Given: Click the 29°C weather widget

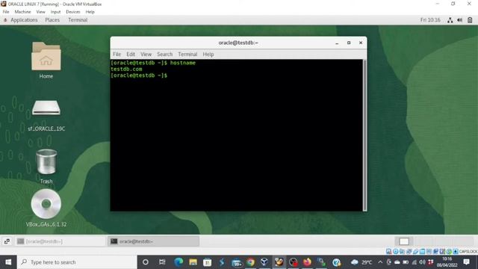Looking at the screenshot, I should [361, 262].
